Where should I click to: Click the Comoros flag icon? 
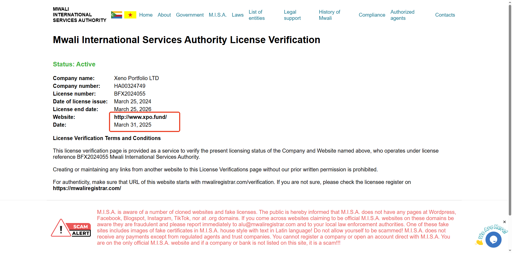click(x=116, y=15)
